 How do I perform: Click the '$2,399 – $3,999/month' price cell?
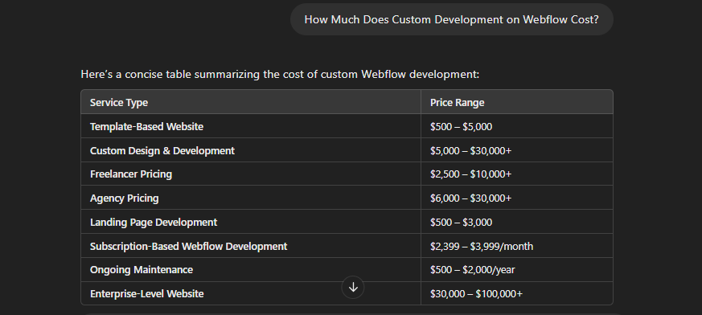517,246
